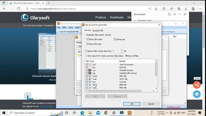Click Scan for duplicate files toolbar button

(68, 32)
